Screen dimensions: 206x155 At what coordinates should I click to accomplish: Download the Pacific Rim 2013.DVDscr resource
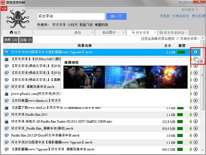191,135
